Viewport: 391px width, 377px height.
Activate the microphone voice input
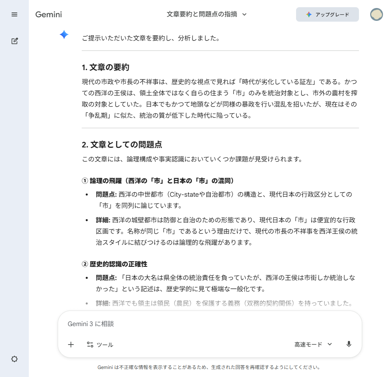coord(349,344)
